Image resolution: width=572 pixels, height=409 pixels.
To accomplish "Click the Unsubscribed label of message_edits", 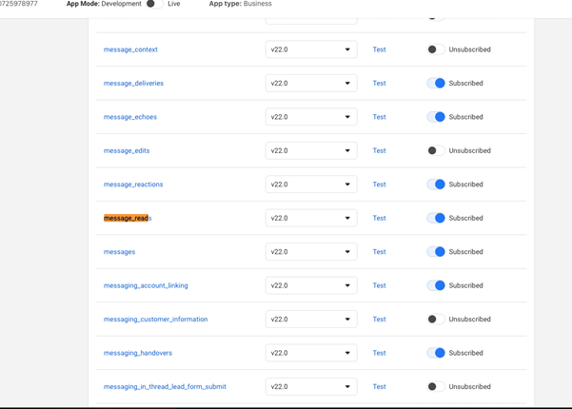I will pyautogui.click(x=469, y=150).
